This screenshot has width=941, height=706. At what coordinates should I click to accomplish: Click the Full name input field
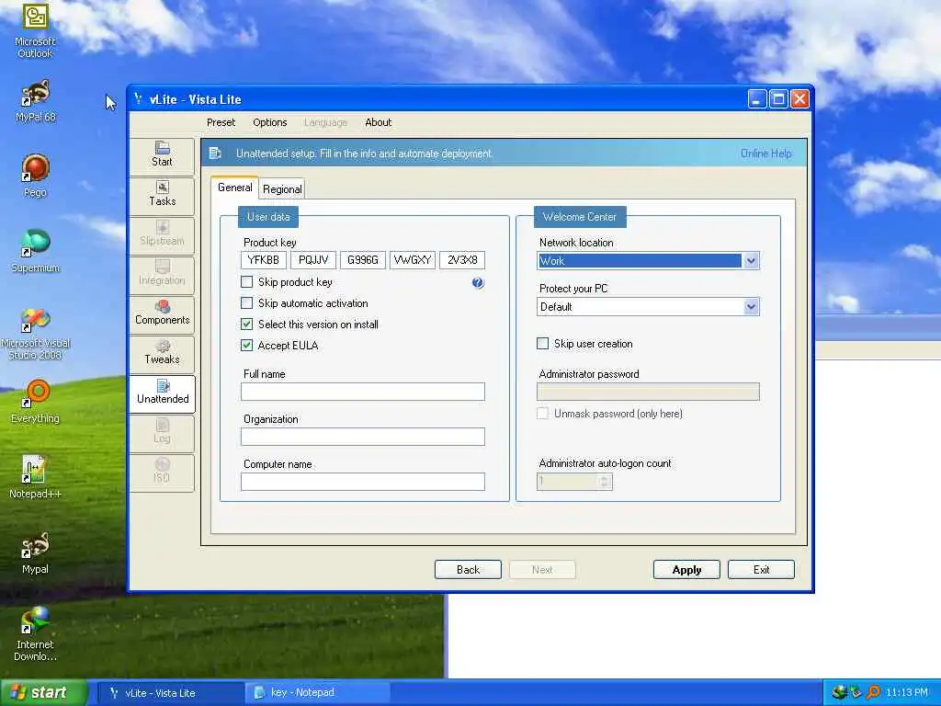click(362, 392)
